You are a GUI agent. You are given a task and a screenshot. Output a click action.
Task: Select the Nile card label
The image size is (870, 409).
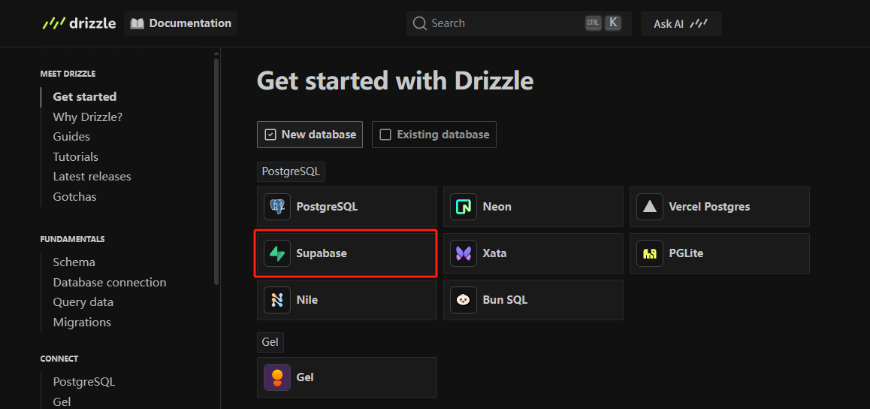pos(307,300)
